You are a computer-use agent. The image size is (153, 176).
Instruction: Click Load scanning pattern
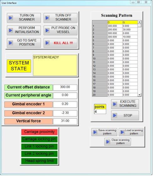tap(131, 132)
